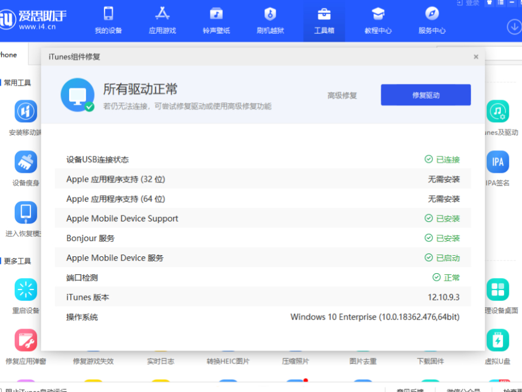Click the 已启动 service status
This screenshot has width=522, height=392.
(x=442, y=258)
